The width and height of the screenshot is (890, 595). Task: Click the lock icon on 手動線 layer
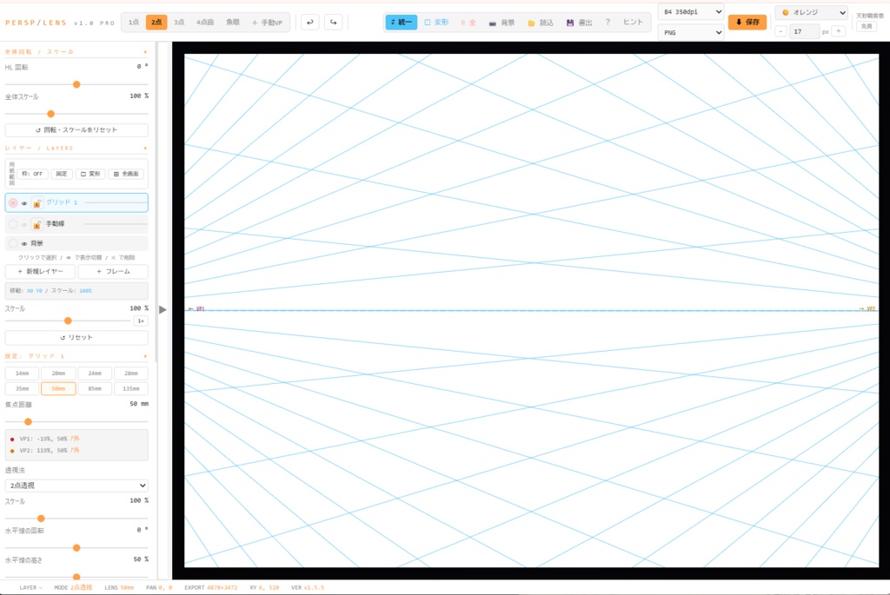tap(37, 224)
